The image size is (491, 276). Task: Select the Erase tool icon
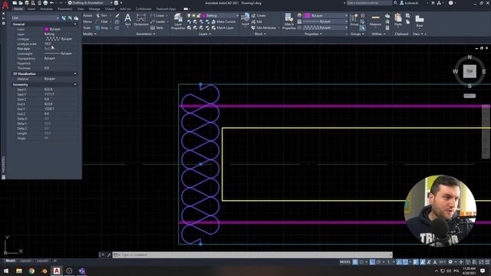[117, 15]
